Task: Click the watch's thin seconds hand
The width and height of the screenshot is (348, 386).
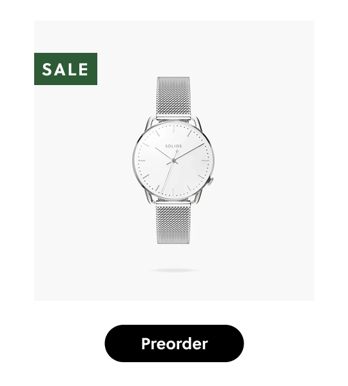Action: tap(169, 172)
